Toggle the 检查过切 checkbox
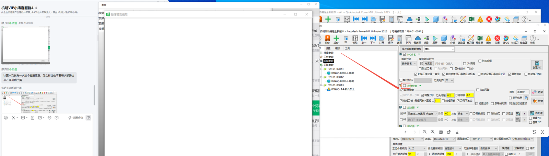 coord(477,103)
